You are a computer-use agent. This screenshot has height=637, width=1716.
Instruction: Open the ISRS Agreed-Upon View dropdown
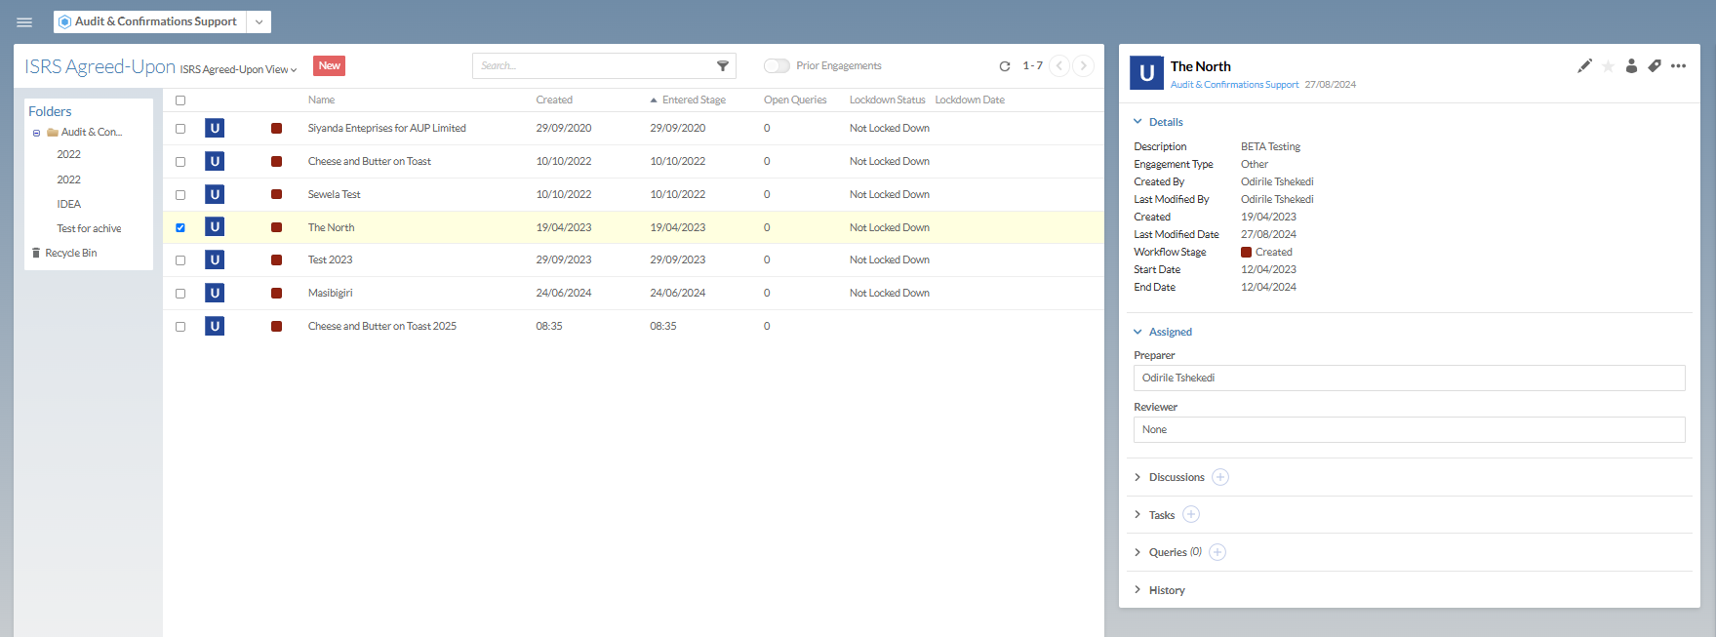click(238, 69)
